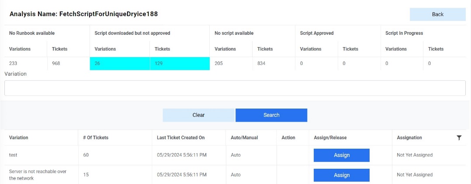
Task: Select the 'Script In Progress' category heading
Action: click(x=404, y=33)
